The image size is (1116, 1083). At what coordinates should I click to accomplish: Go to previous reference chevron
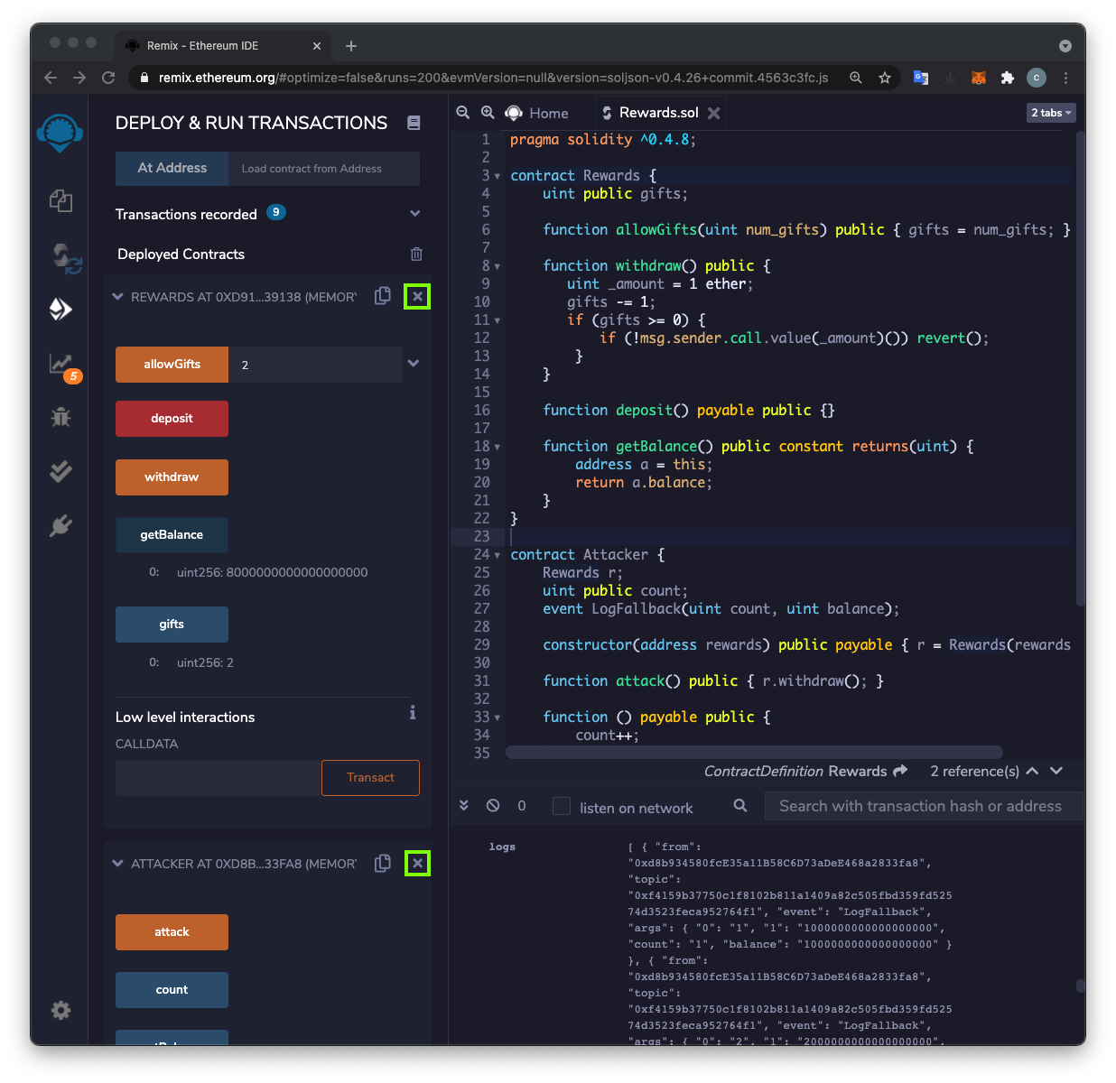pos(1032,771)
